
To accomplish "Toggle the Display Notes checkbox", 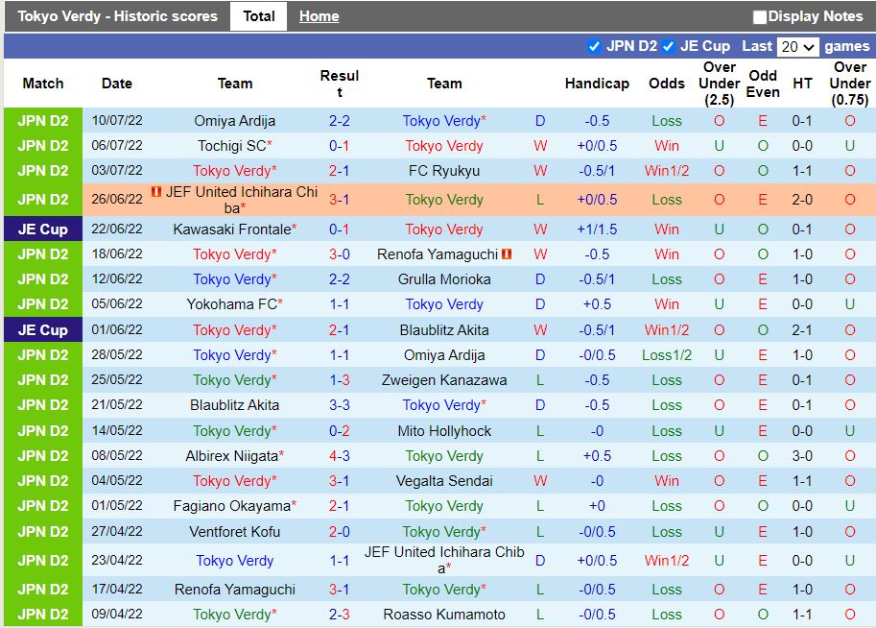I will (761, 16).
